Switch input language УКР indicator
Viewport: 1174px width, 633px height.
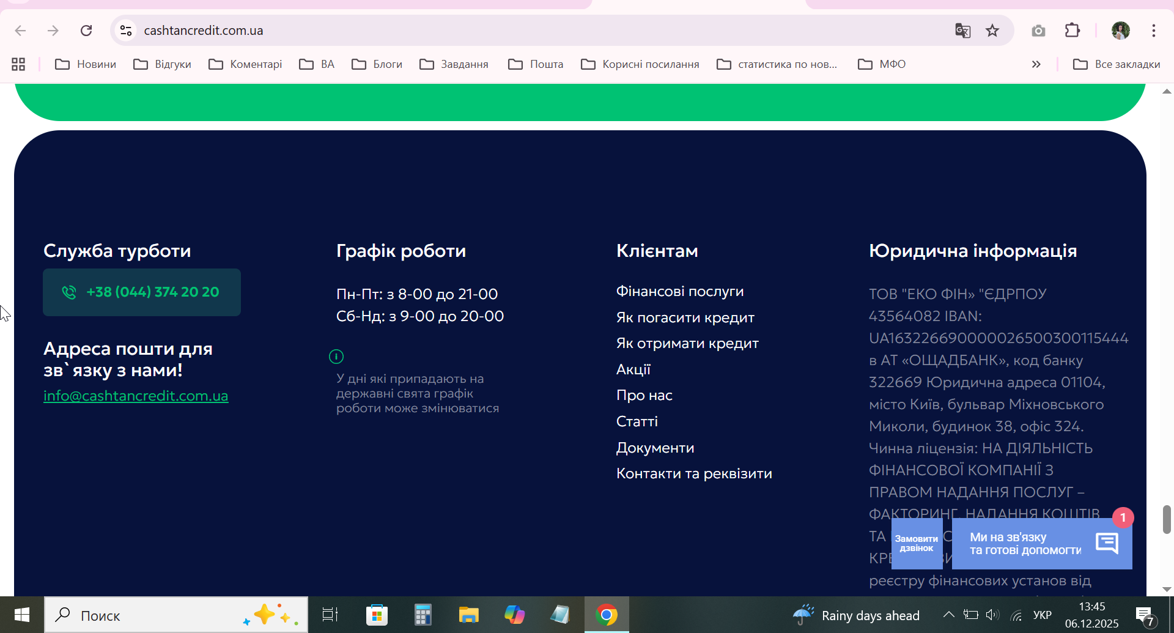point(1043,615)
